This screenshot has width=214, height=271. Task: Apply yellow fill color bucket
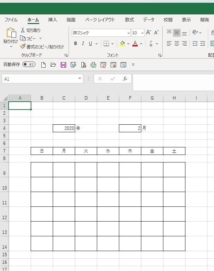[x=122, y=44]
